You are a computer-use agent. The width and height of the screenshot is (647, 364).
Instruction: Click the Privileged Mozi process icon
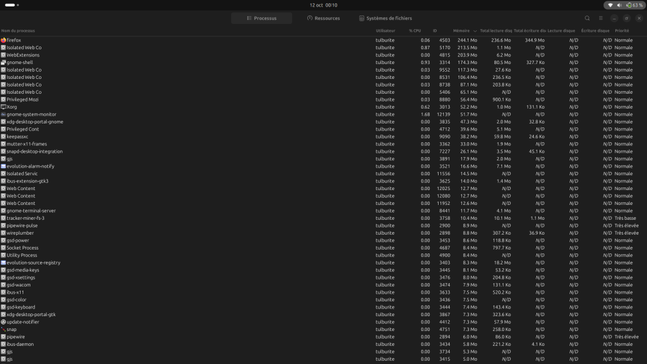click(3, 100)
